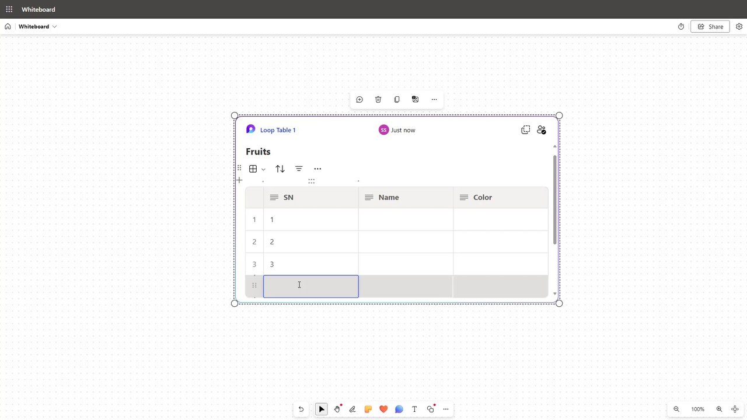747x420 pixels.
Task: Click the scroll down arrow of the Loop component
Action: pyautogui.click(x=555, y=295)
